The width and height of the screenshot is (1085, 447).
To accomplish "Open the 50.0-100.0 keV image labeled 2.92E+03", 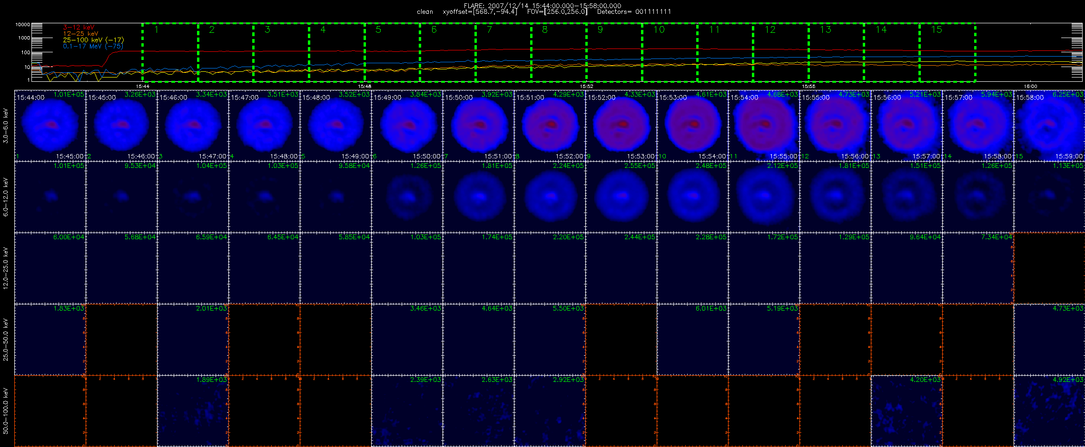I will [x=550, y=411].
